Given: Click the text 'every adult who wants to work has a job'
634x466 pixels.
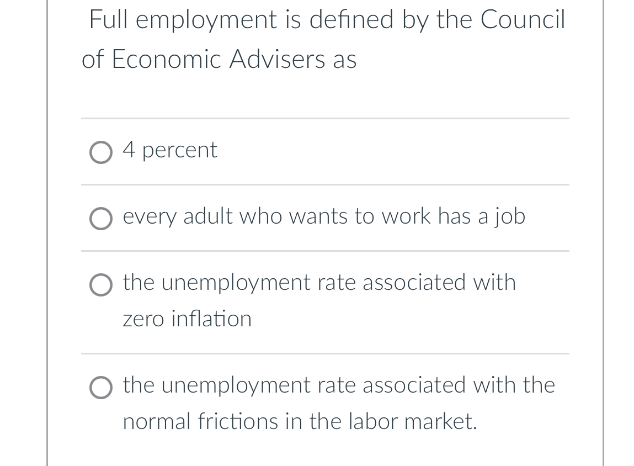Looking at the screenshot, I should pyautogui.click(x=323, y=216).
